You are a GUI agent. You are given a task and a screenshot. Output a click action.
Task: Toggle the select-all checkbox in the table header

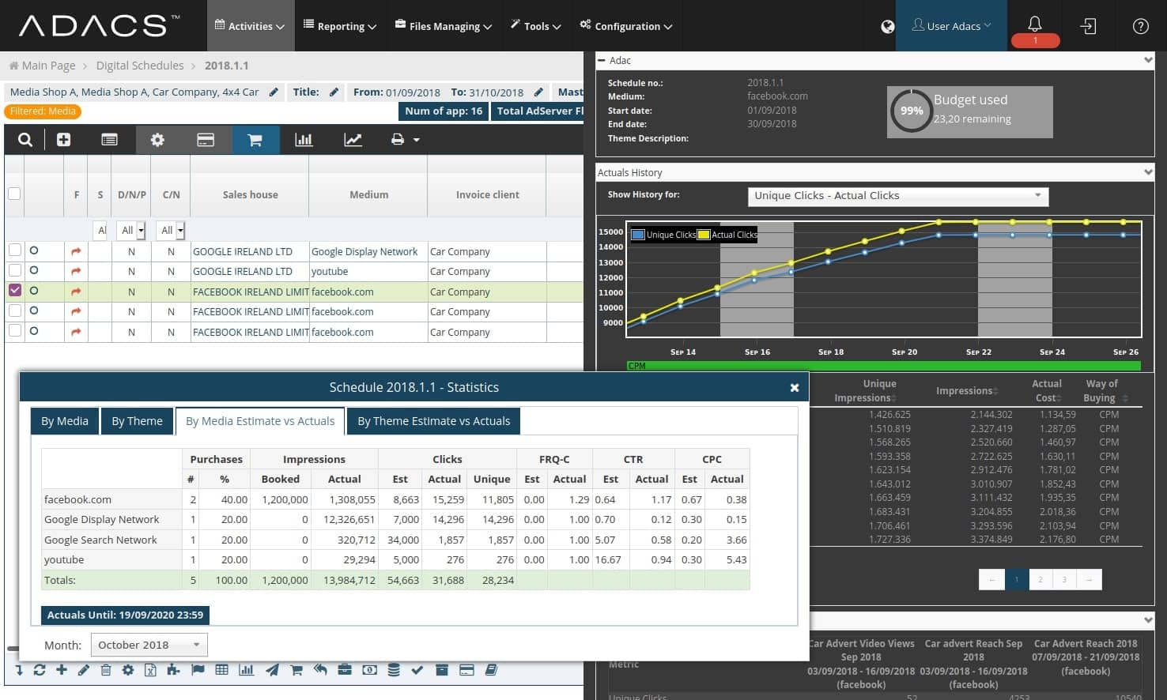[x=14, y=194]
